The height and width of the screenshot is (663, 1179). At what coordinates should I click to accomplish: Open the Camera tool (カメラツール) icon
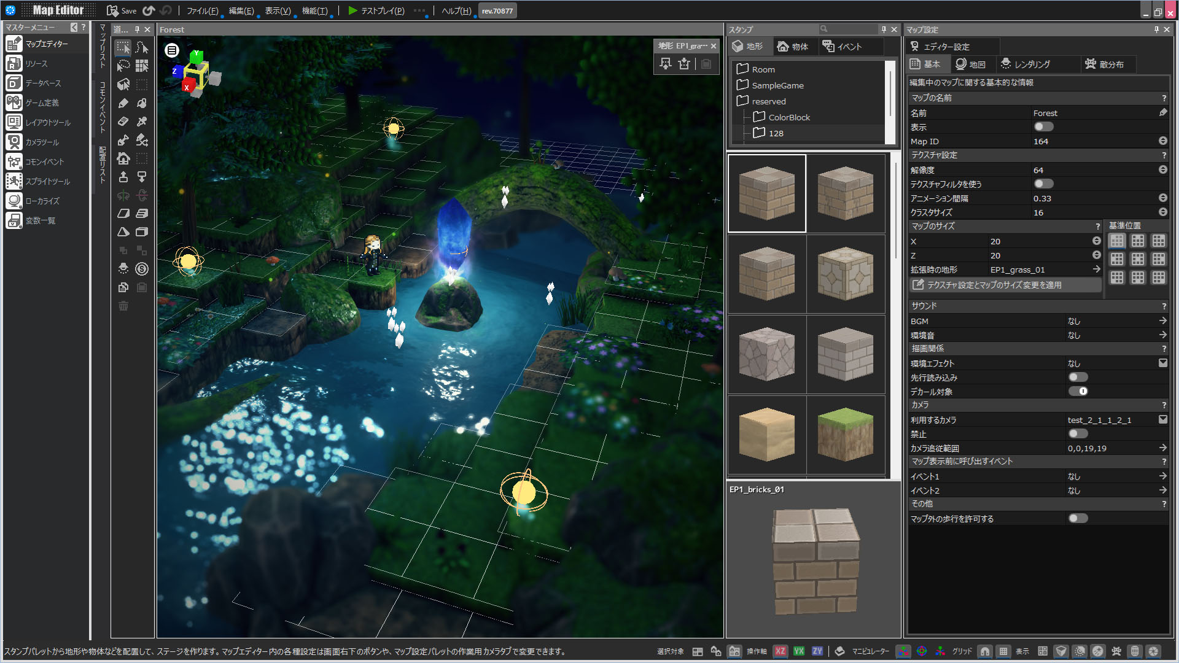(14, 142)
